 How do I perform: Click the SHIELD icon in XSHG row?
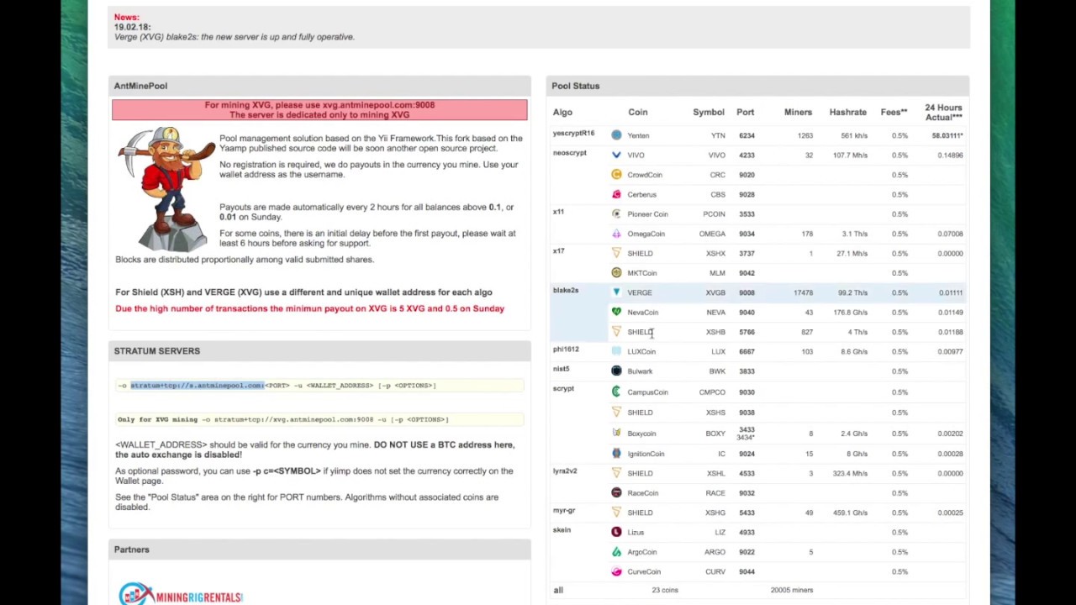pos(616,513)
